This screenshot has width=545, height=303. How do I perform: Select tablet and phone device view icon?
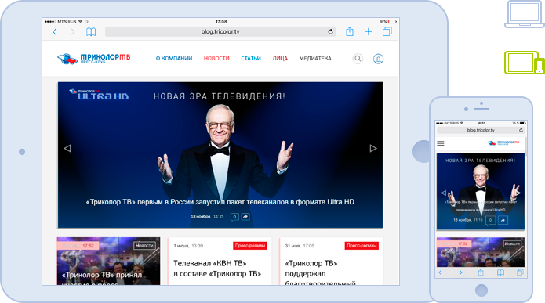525,63
